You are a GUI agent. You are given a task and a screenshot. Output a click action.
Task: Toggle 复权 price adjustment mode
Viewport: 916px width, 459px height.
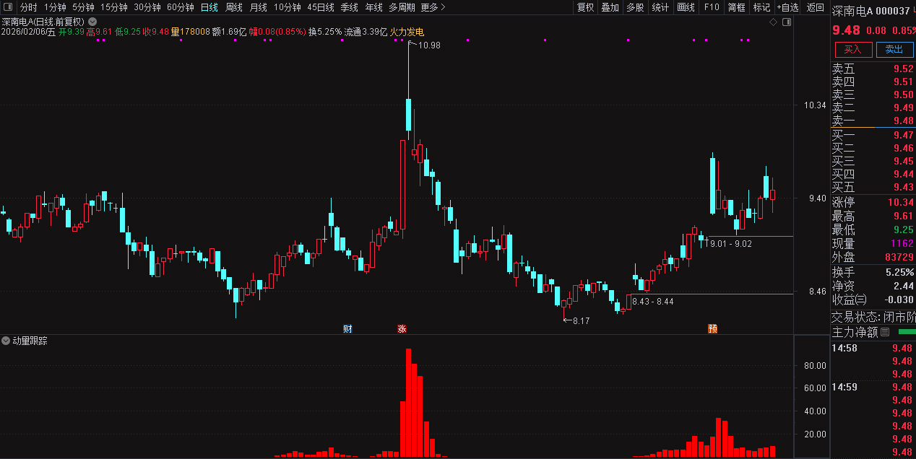585,7
